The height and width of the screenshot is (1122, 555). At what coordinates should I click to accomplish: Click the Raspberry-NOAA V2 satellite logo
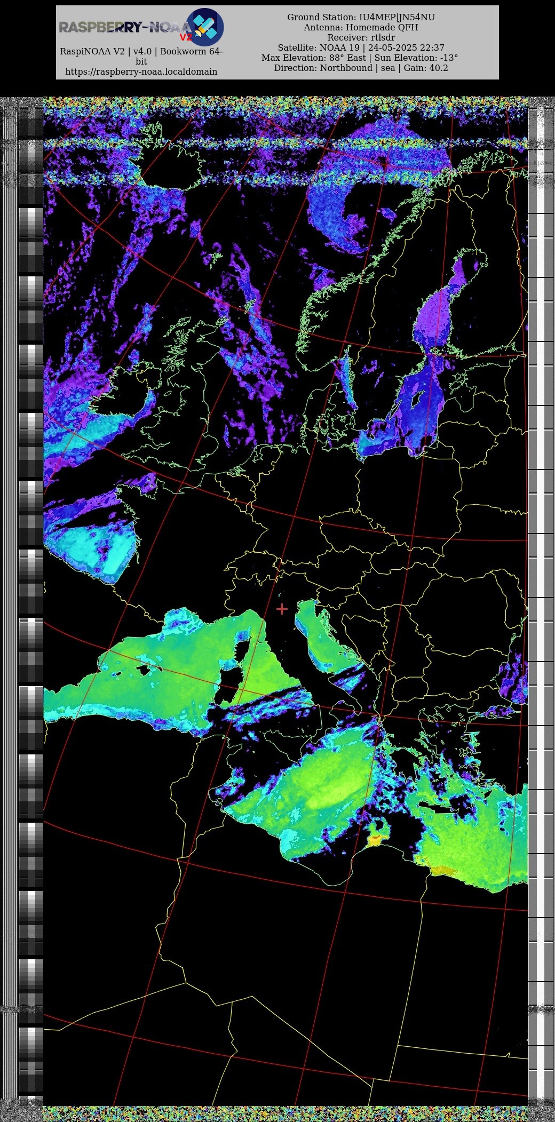[205, 27]
